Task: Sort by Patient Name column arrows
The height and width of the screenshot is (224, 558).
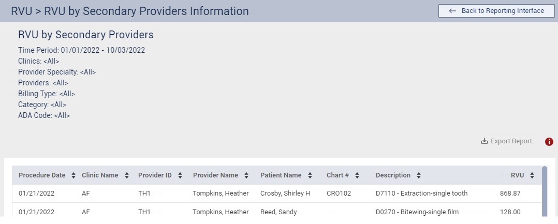Action: 310,175
